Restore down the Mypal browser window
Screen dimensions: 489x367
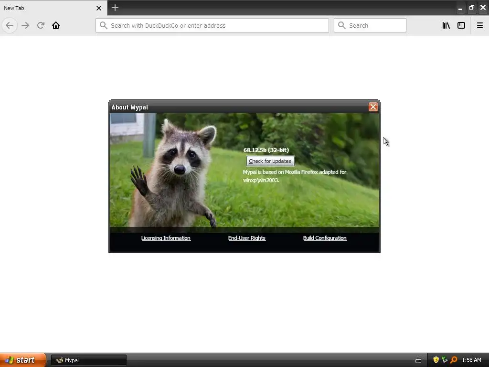click(471, 8)
